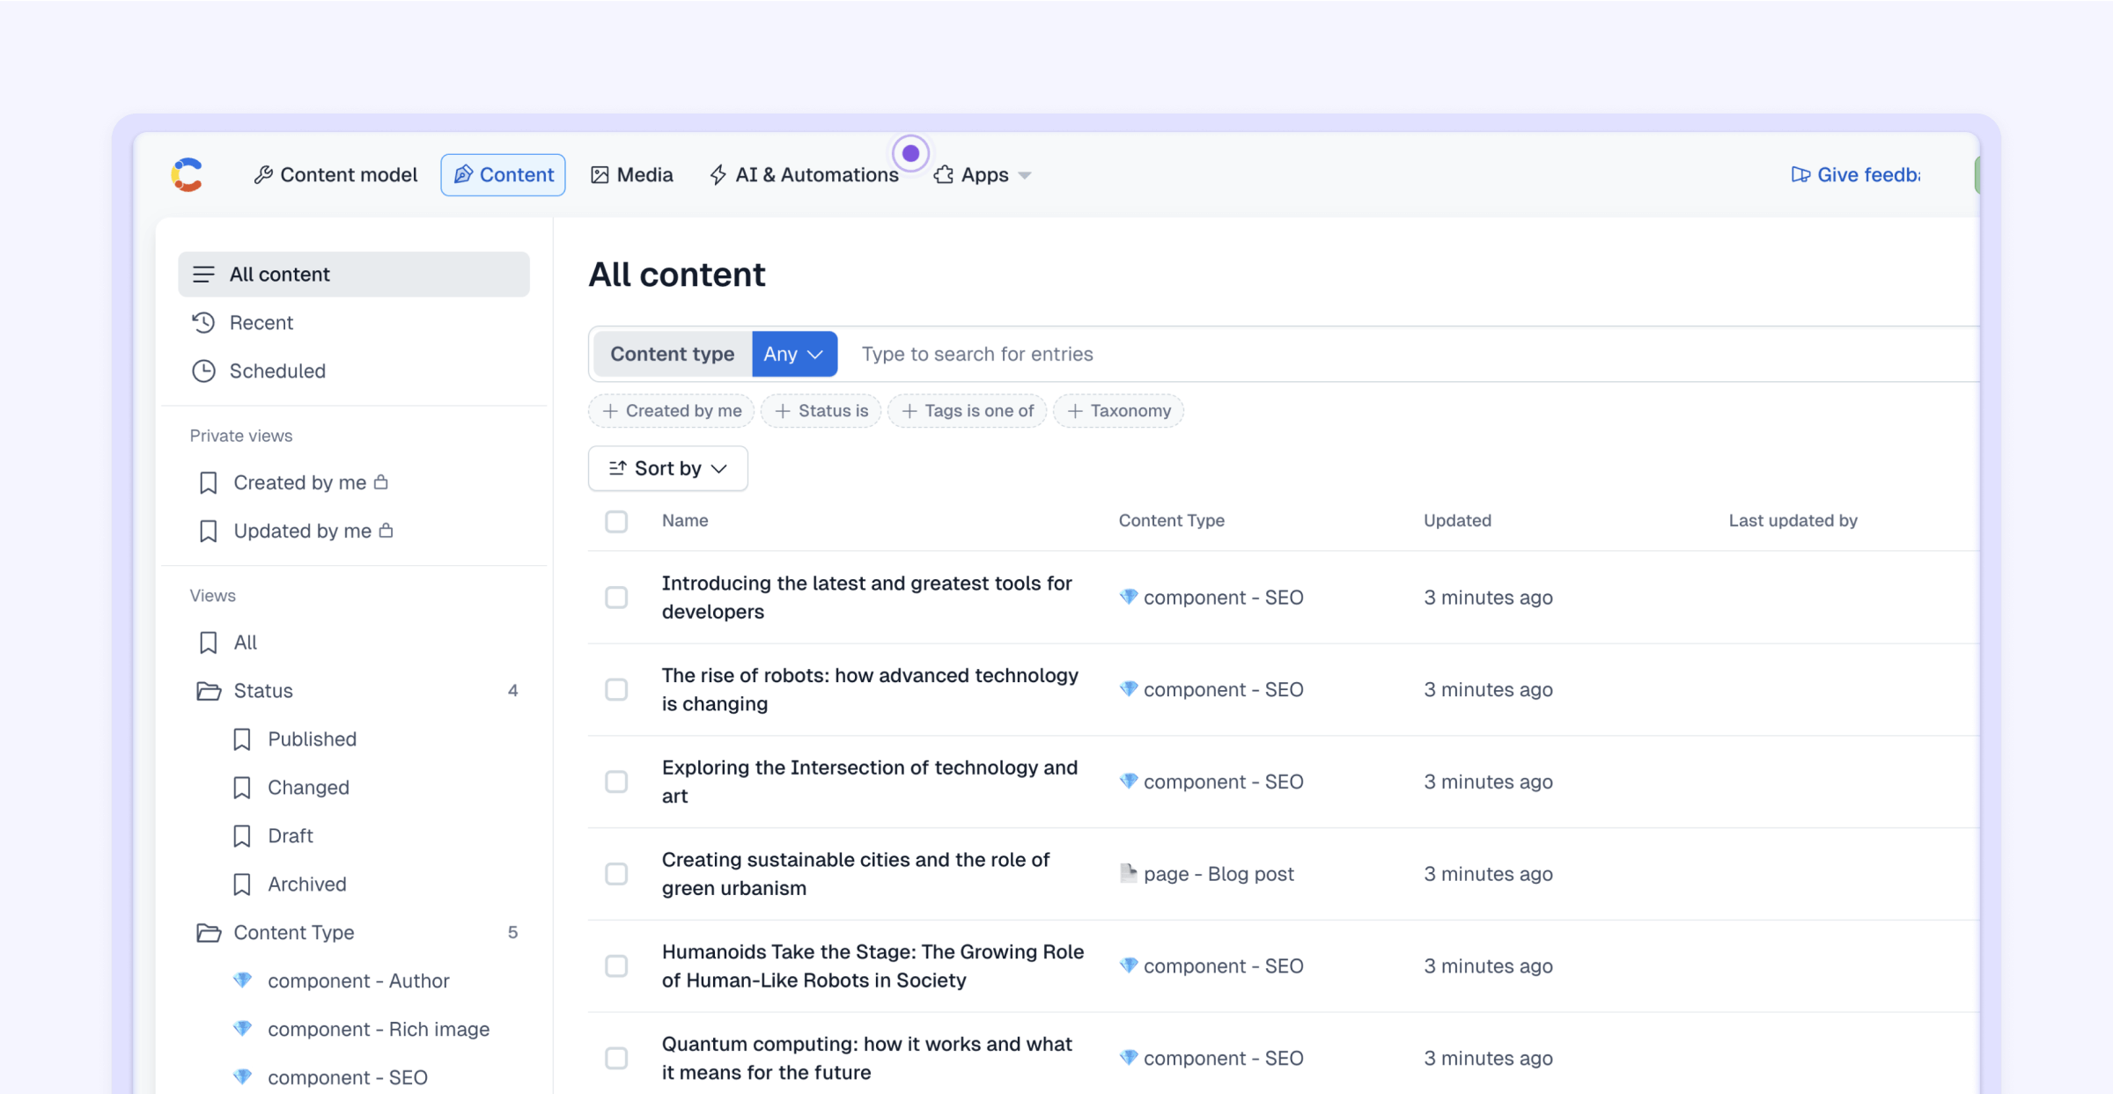Image resolution: width=2113 pixels, height=1094 pixels.
Task: Click the purple hotspot dot above AI & Automations
Action: click(x=911, y=154)
